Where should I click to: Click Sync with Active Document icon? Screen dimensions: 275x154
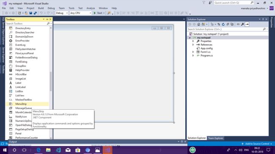pos(219,24)
